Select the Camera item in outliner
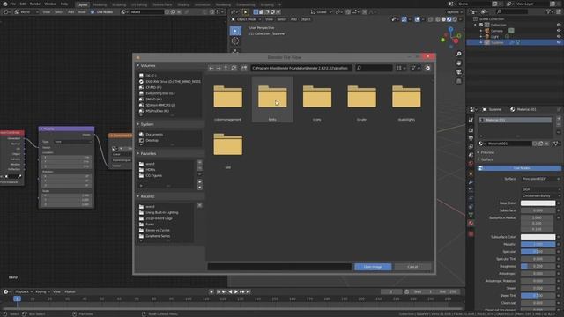 [x=497, y=31]
